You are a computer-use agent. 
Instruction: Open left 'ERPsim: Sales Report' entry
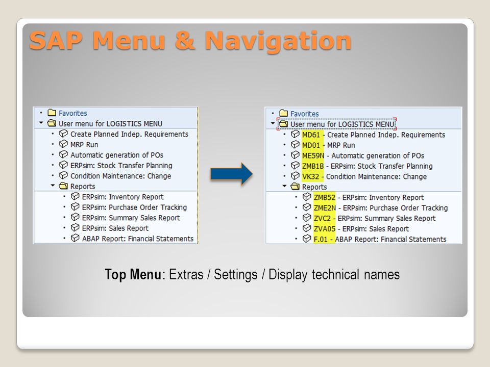coord(115,228)
